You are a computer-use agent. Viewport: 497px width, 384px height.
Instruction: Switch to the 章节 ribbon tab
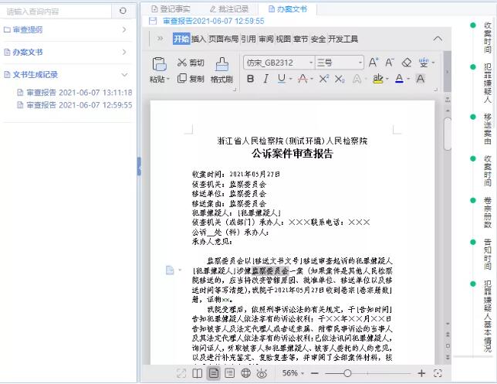pos(300,39)
